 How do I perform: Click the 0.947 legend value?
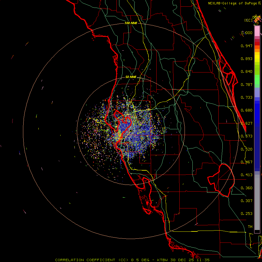click(x=247, y=46)
